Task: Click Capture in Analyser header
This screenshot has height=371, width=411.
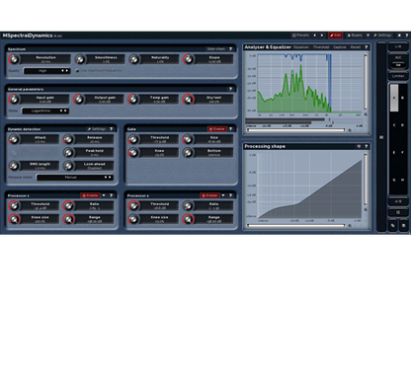Action: (340, 47)
